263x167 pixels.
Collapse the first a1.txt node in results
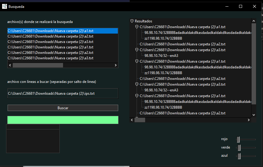point(137,27)
